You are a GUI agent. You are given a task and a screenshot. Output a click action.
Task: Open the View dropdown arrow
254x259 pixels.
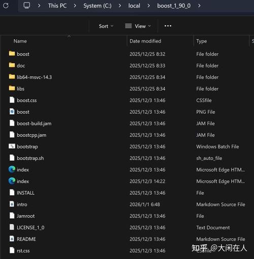tap(149, 26)
